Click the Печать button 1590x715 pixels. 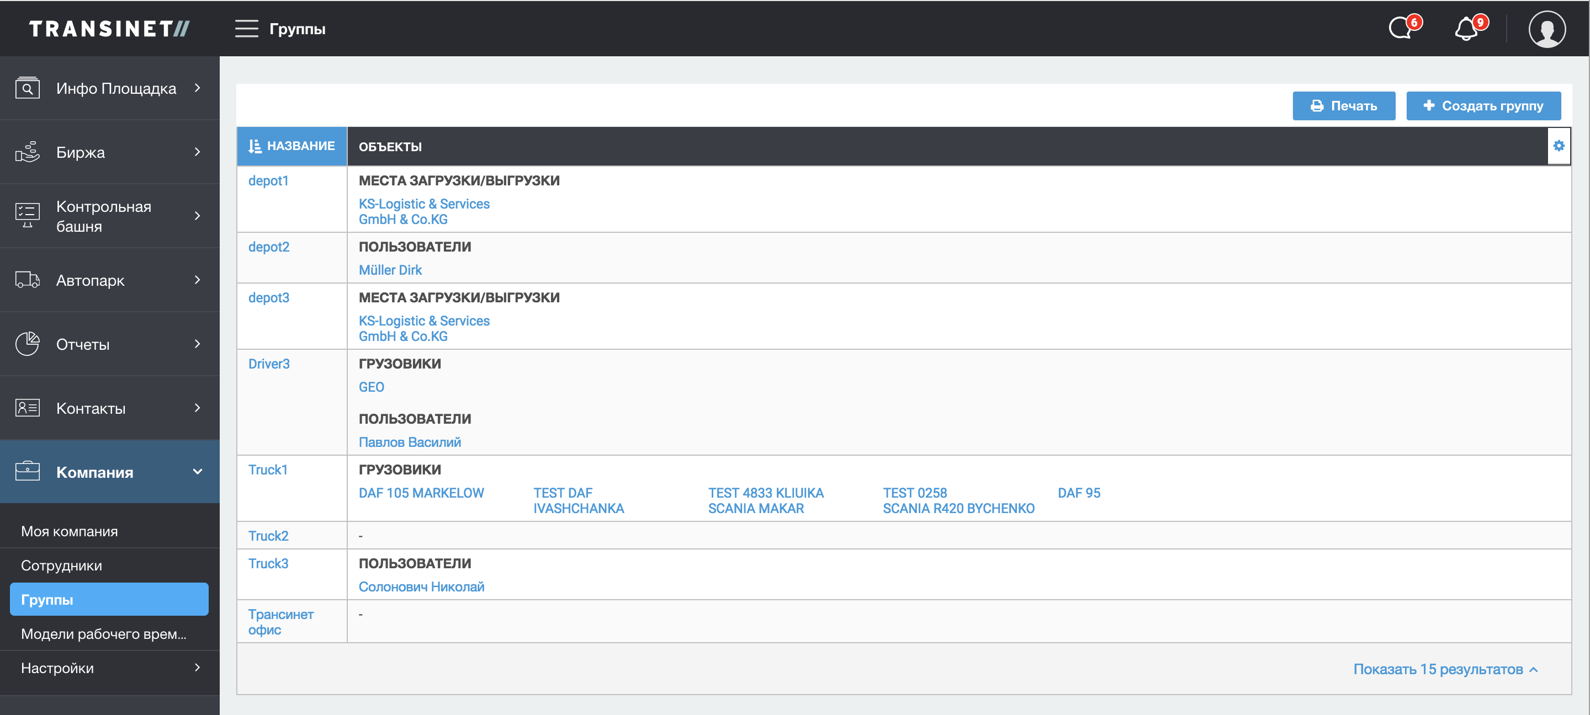[x=1343, y=106]
